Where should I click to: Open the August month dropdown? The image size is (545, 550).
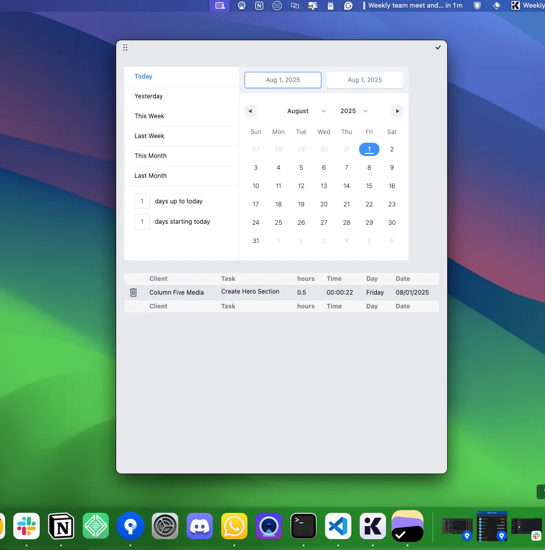(x=307, y=111)
